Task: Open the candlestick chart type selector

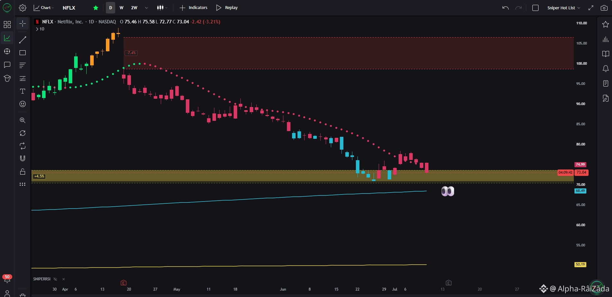Action: (162, 8)
